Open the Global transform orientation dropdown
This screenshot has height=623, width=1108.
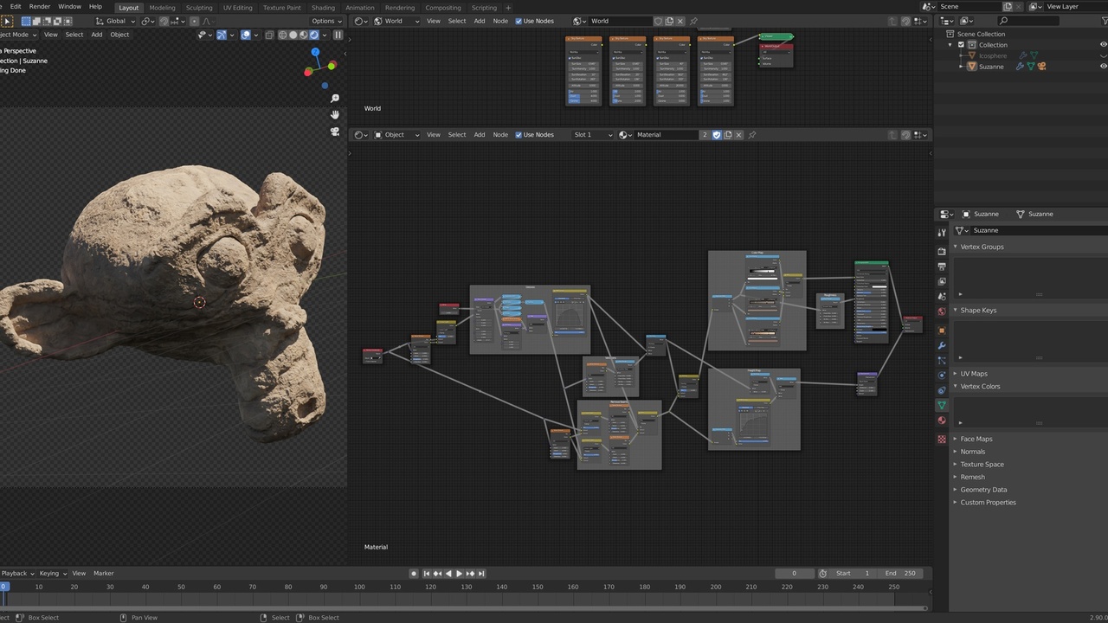tap(115, 21)
